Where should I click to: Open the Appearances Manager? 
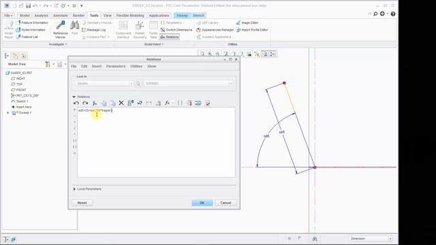point(215,30)
